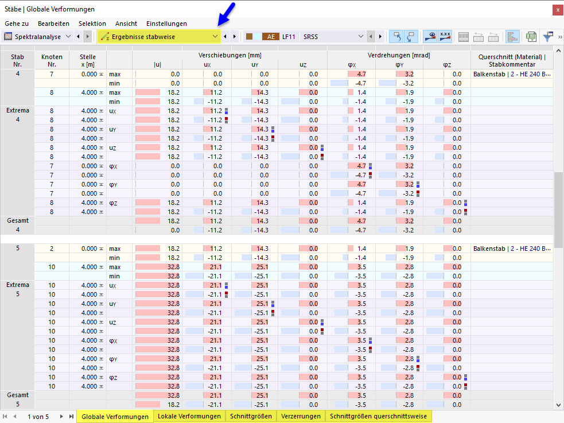Click the vertical scrollbar thumb
Viewport: 564px width, 423px height.
pyautogui.click(x=558, y=210)
